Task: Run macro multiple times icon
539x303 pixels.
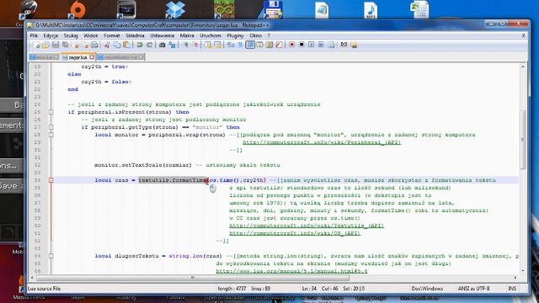Action: pyautogui.click(x=321, y=45)
